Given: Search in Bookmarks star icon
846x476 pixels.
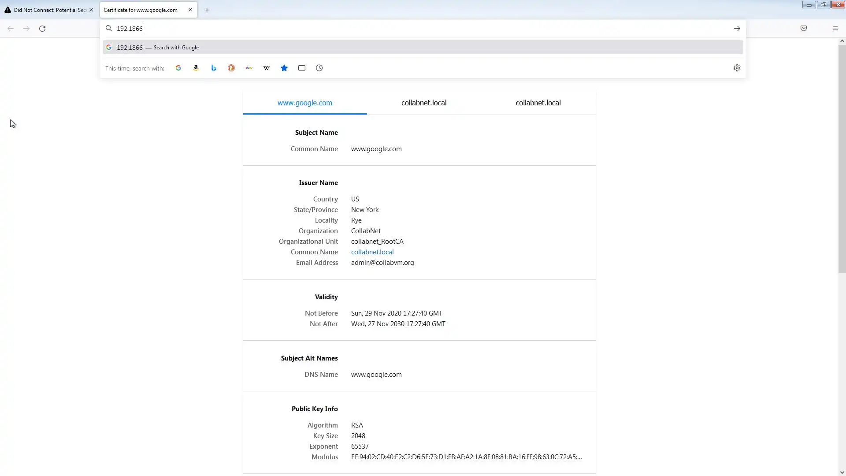Looking at the screenshot, I should pyautogui.click(x=284, y=68).
